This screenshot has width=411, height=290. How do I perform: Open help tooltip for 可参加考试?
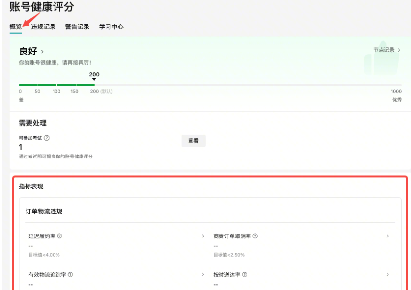pyautogui.click(x=46, y=137)
